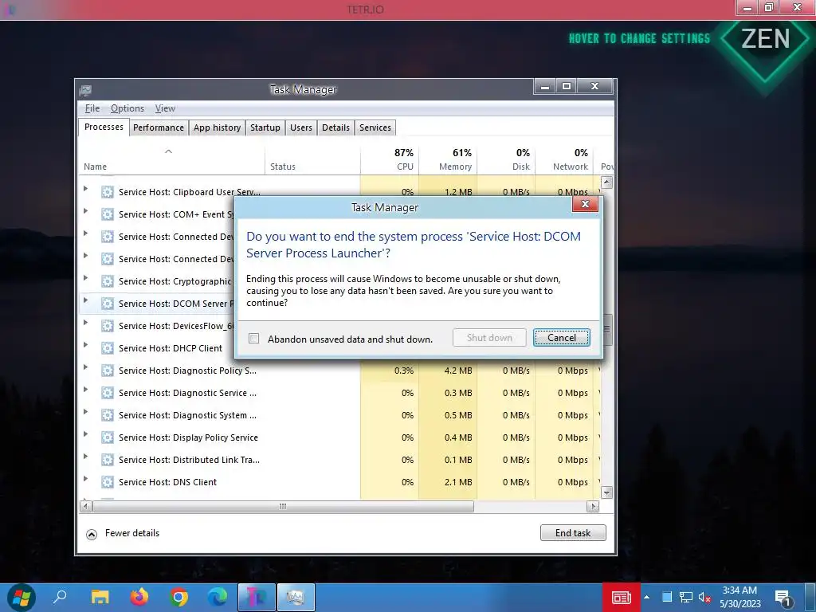Screen dimensions: 816x612
Task: Launch Microsoft Edge from the taskbar
Action: (218, 597)
